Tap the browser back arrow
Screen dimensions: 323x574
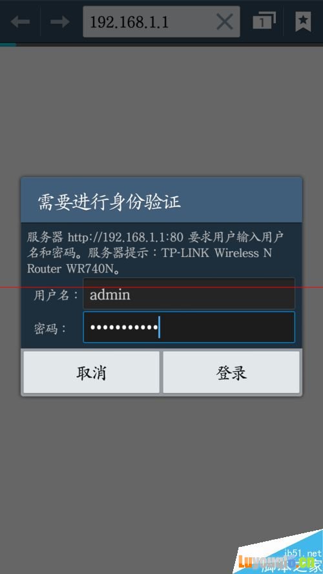coord(20,22)
